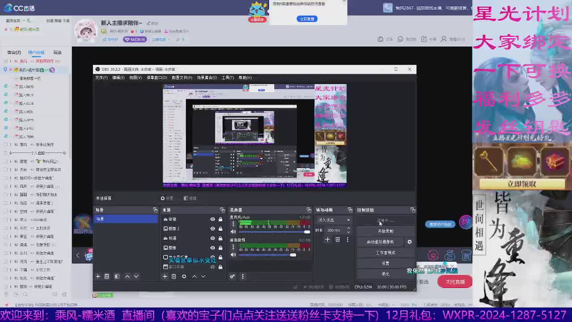572x322 pixels.
Task: Open OBS 设置 settings button
Action: pyautogui.click(x=386, y=263)
